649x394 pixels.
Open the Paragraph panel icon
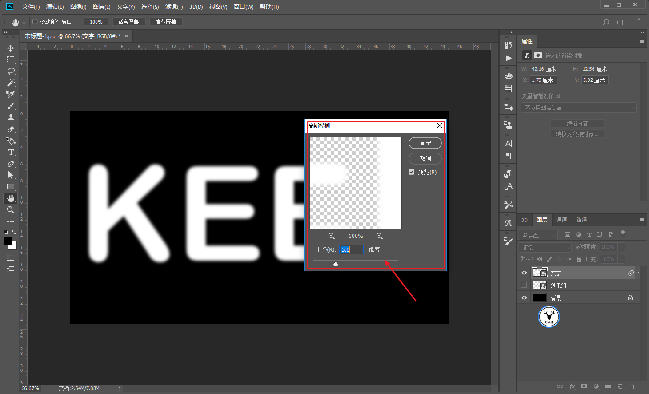coord(509,156)
